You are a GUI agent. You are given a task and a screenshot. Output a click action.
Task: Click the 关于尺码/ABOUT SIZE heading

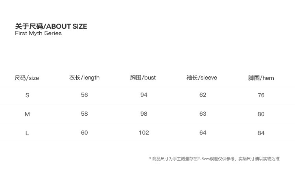[x=51, y=26]
